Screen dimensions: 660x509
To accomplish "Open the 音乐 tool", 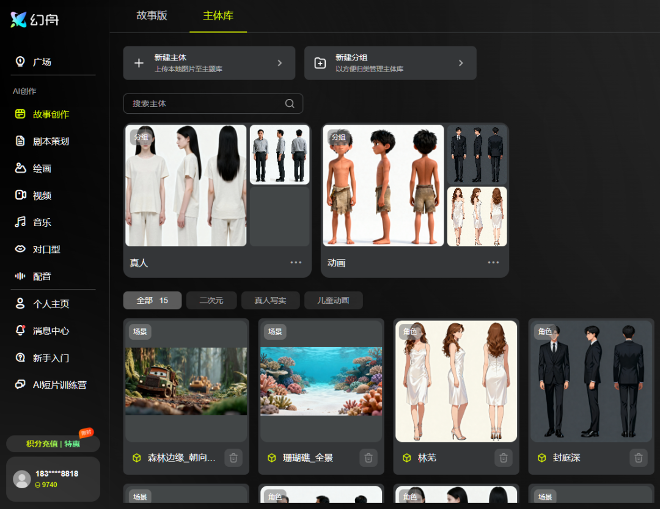I will (x=42, y=222).
